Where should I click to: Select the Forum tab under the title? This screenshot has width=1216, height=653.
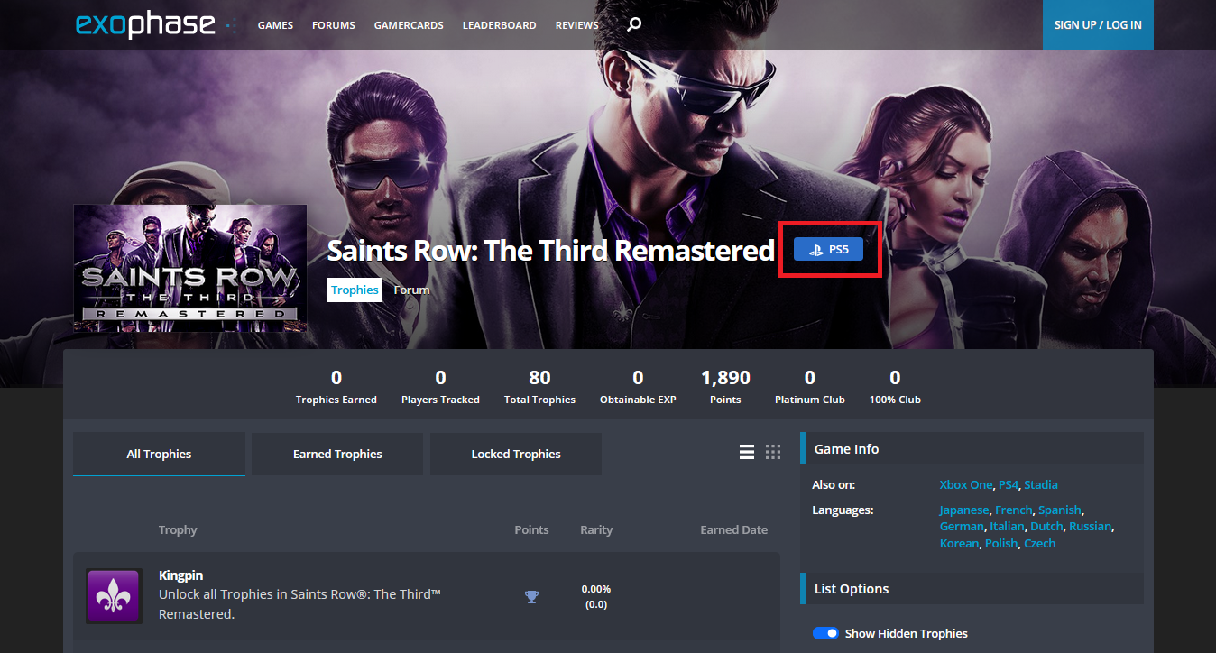(411, 290)
